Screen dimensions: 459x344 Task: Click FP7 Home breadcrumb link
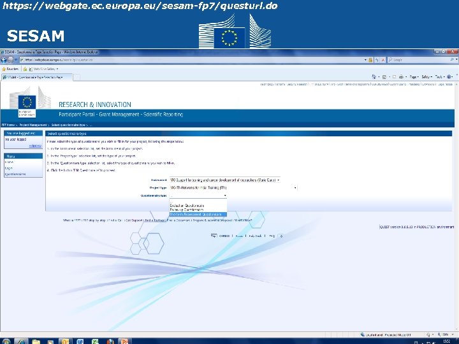tap(8, 125)
